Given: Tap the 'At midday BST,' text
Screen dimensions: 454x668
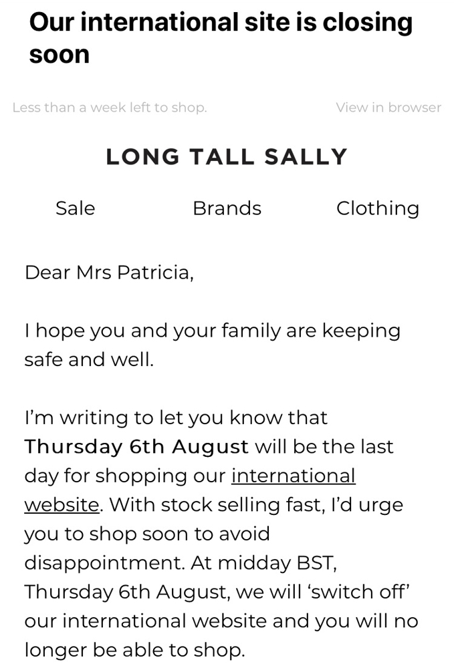Looking at the screenshot, I should click(264, 562).
